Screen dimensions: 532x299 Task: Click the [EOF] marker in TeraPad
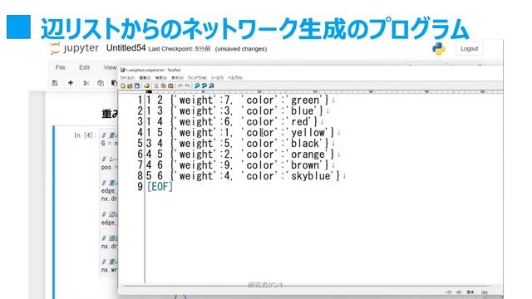point(160,187)
